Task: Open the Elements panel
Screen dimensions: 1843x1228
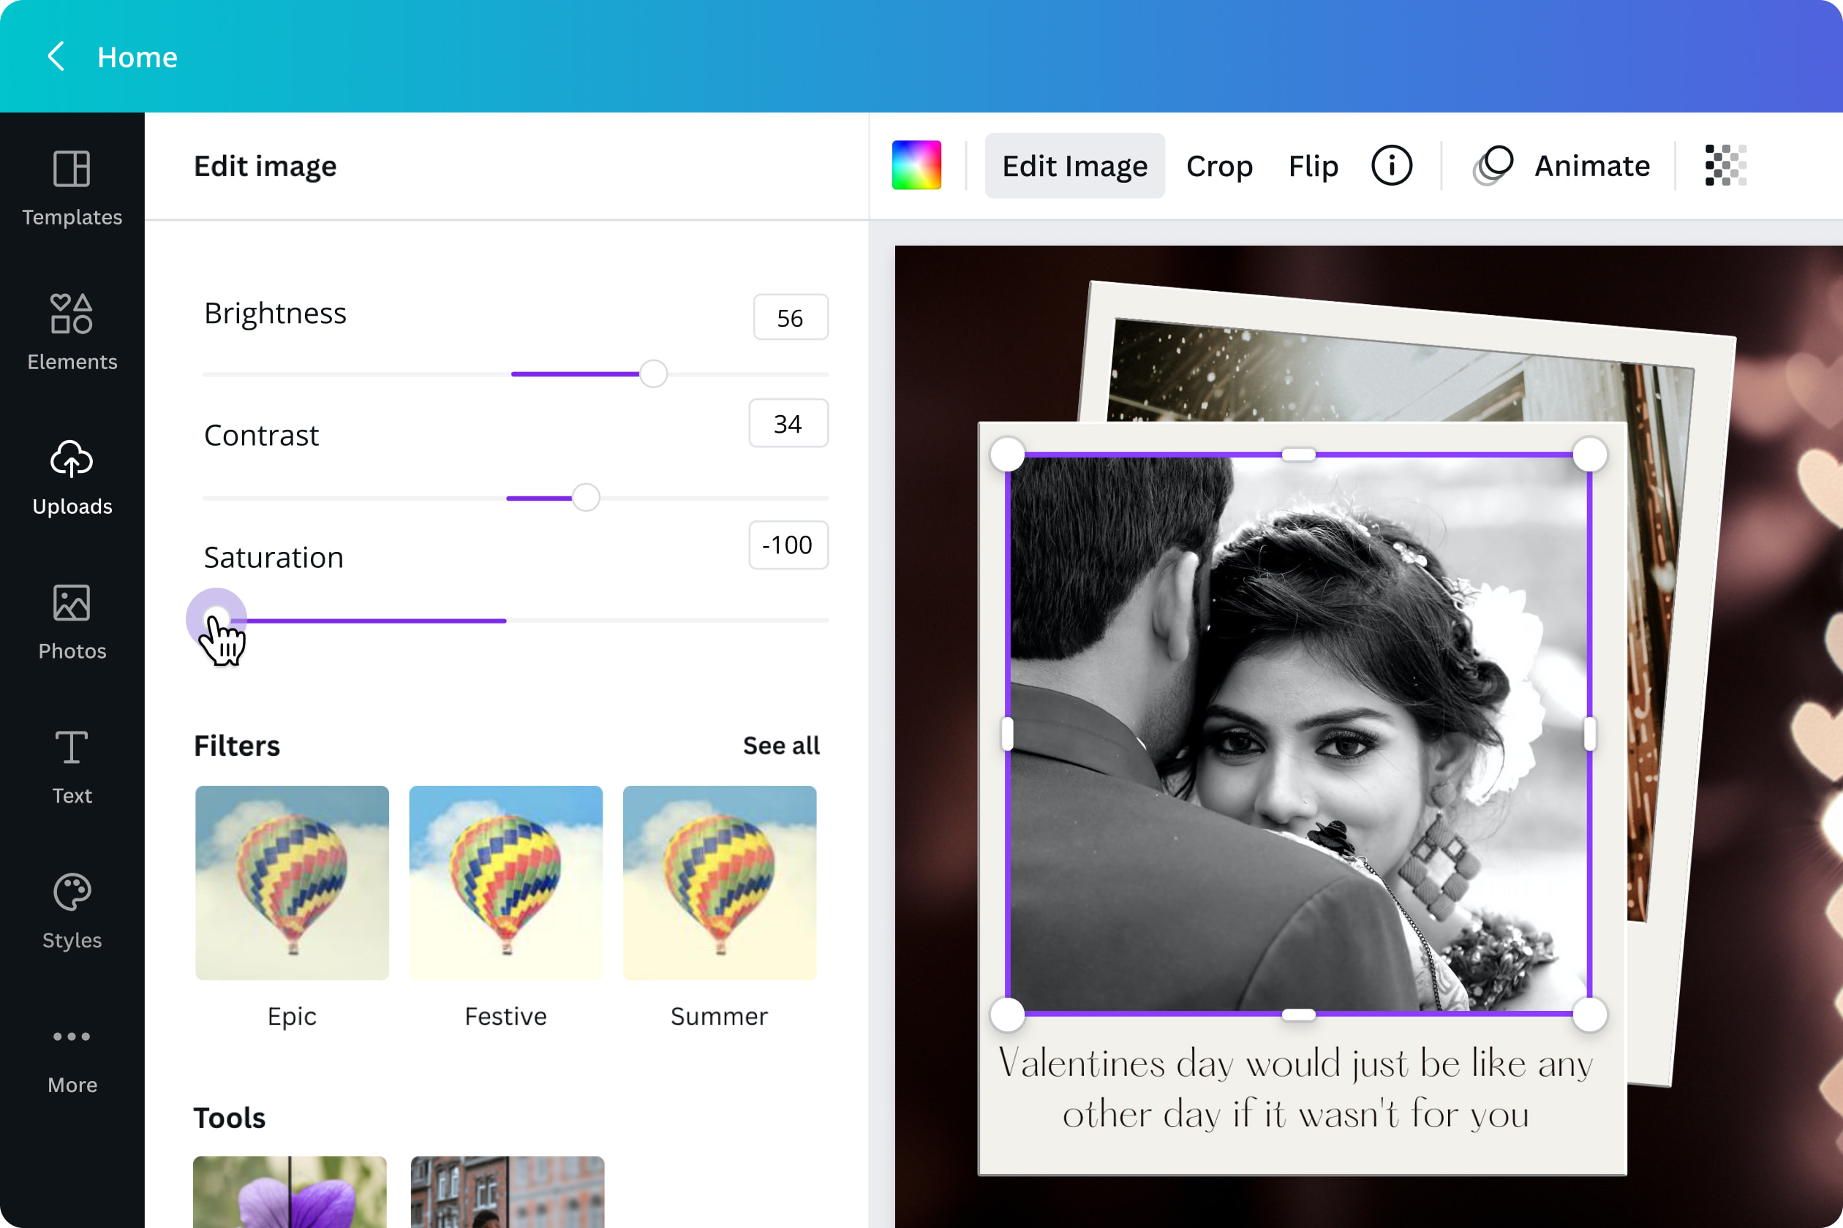Action: click(72, 330)
